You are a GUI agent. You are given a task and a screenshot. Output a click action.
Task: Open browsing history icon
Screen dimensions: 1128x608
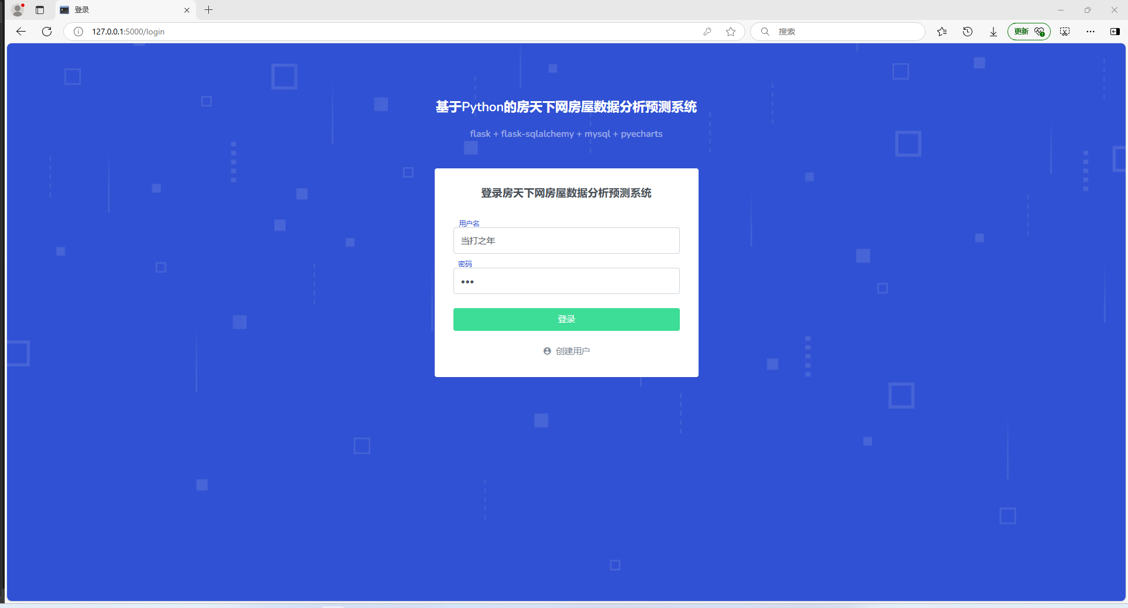pyautogui.click(x=968, y=32)
